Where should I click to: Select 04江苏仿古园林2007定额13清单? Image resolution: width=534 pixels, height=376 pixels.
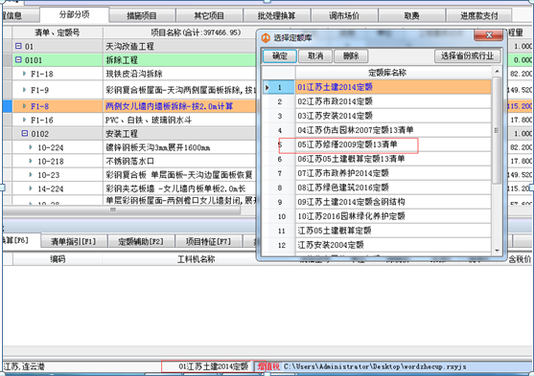[x=393, y=130]
